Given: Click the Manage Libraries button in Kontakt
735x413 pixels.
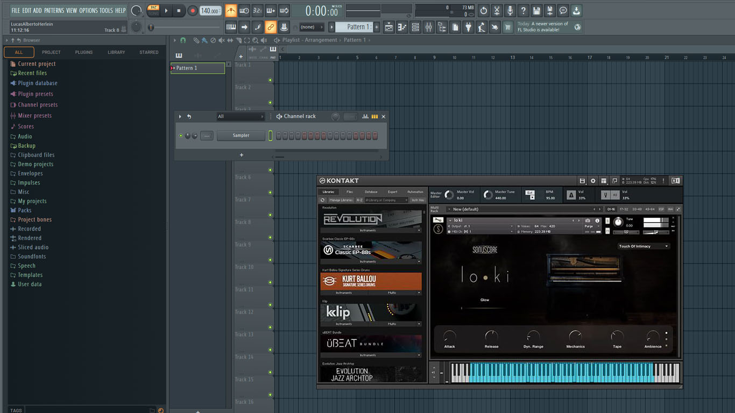Looking at the screenshot, I should [341, 200].
